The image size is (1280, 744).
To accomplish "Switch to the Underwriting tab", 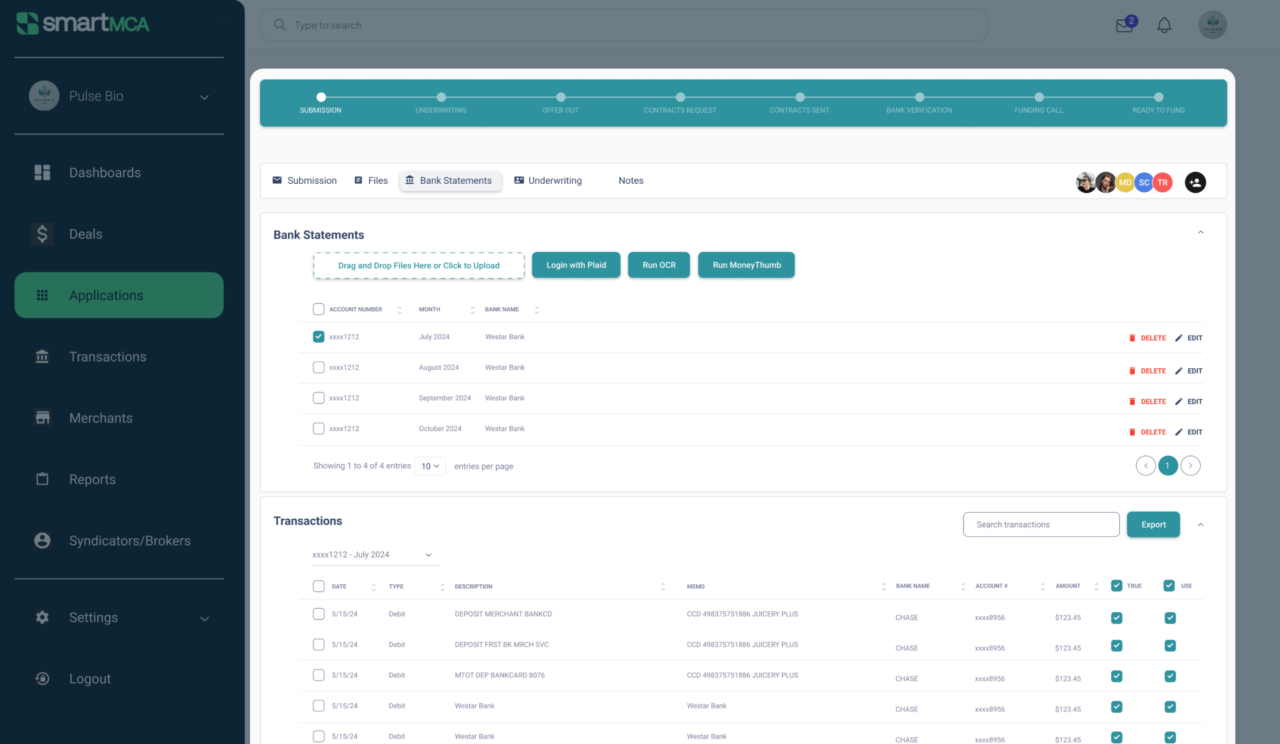I will click(x=548, y=181).
